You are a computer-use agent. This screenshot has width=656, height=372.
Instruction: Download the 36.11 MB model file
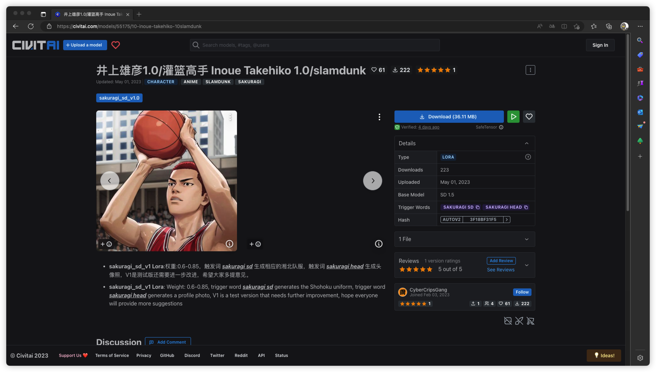point(449,117)
